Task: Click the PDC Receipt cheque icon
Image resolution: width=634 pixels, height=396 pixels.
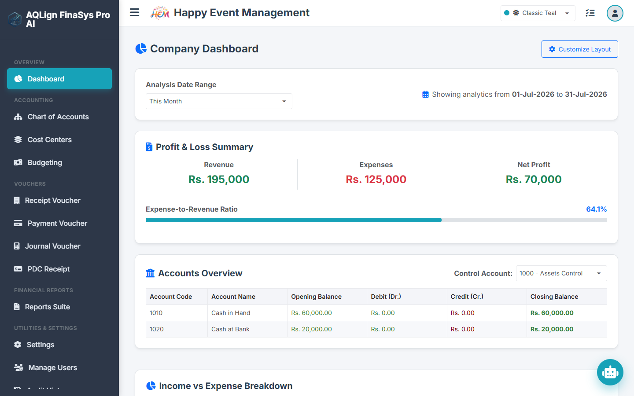Action: coord(18,269)
